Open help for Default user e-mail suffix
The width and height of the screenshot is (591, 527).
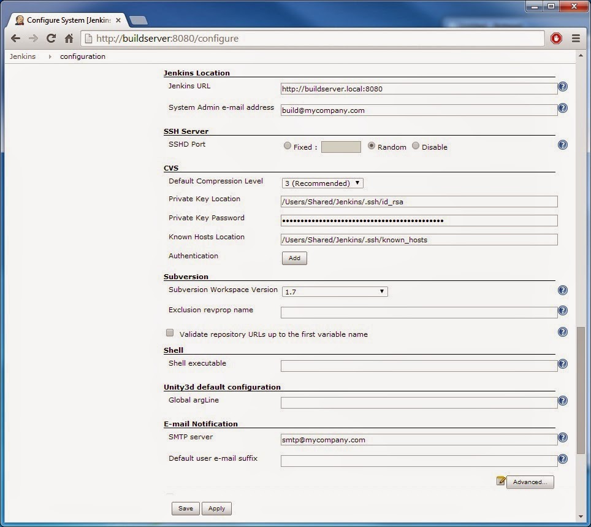(x=562, y=459)
